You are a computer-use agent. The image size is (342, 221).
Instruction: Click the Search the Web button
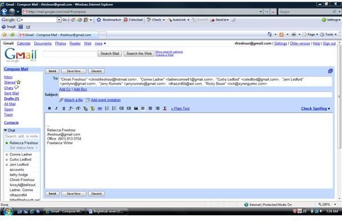(x=139, y=54)
